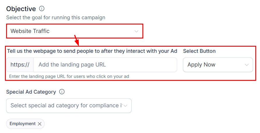Click the Objective heading
The height and width of the screenshot is (133, 260).
coord(21,9)
